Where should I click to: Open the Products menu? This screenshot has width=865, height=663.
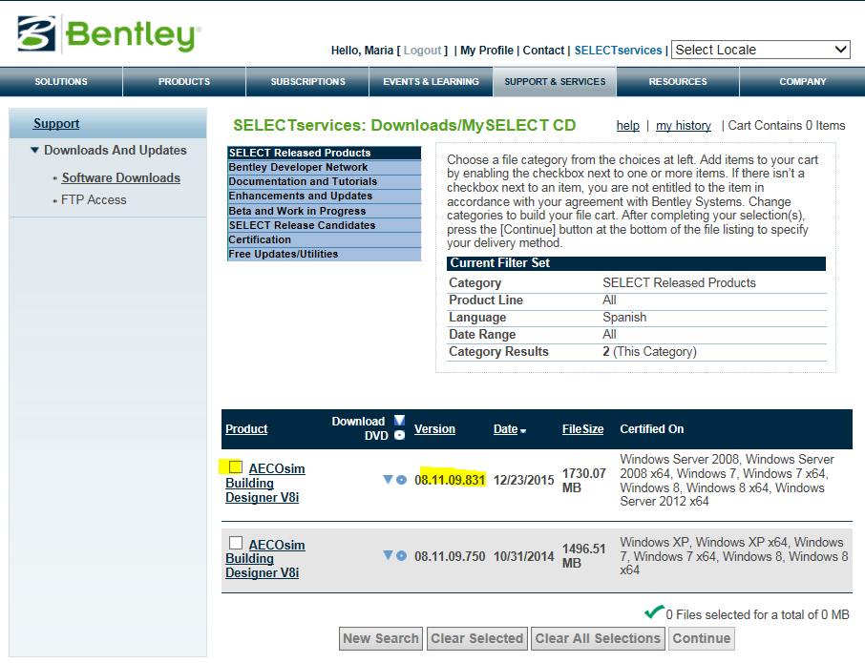[x=184, y=82]
